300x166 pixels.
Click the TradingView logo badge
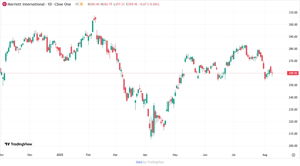click(x=18, y=144)
